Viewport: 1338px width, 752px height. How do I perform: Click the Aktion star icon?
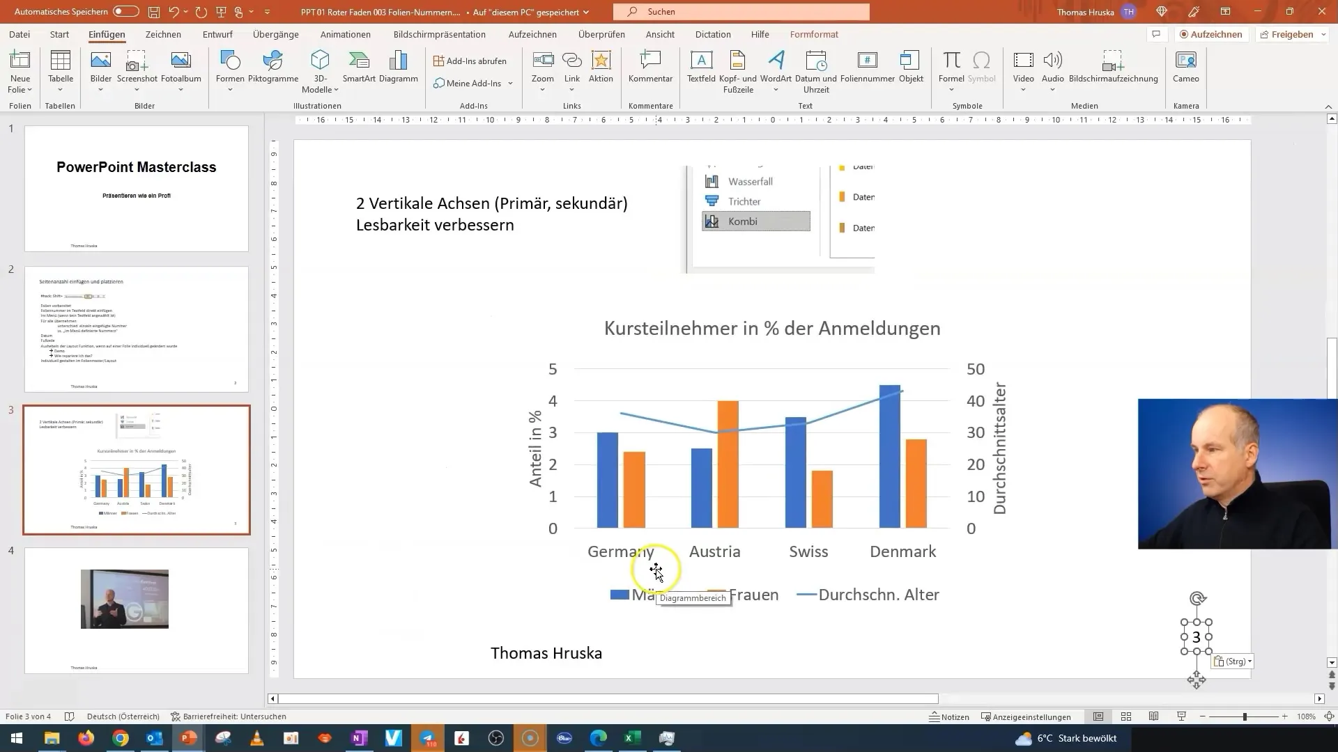coord(601,61)
